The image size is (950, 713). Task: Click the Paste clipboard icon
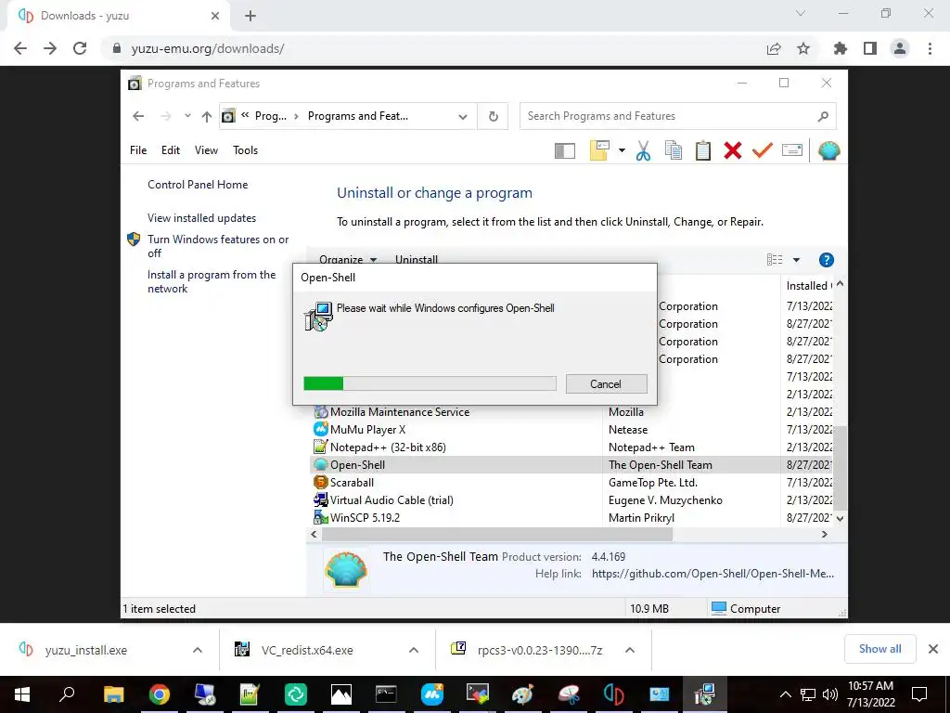(x=703, y=150)
